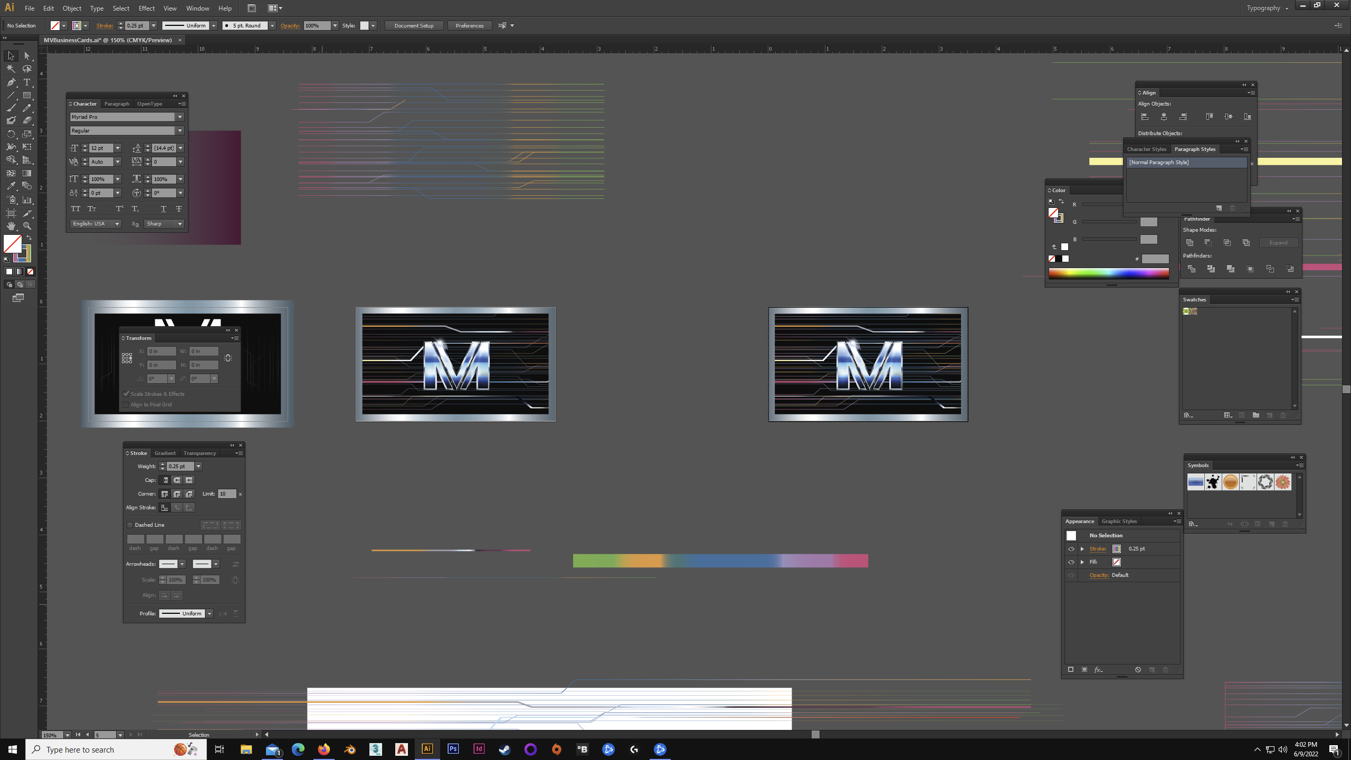Switch to the Character Styles tab

1147,149
